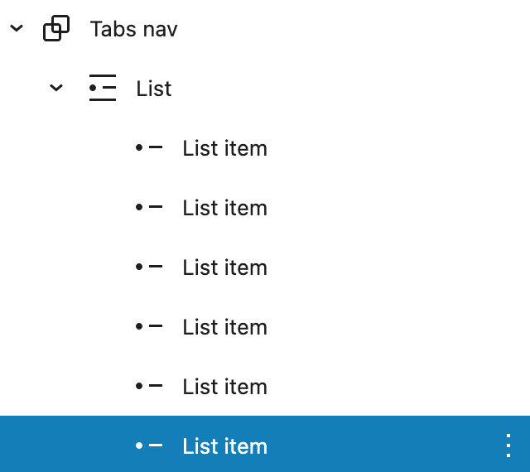Select the List block label
Image resolution: width=530 pixels, height=472 pixels.
(x=154, y=89)
